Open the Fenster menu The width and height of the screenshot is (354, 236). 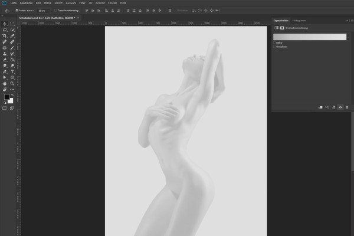113,3
